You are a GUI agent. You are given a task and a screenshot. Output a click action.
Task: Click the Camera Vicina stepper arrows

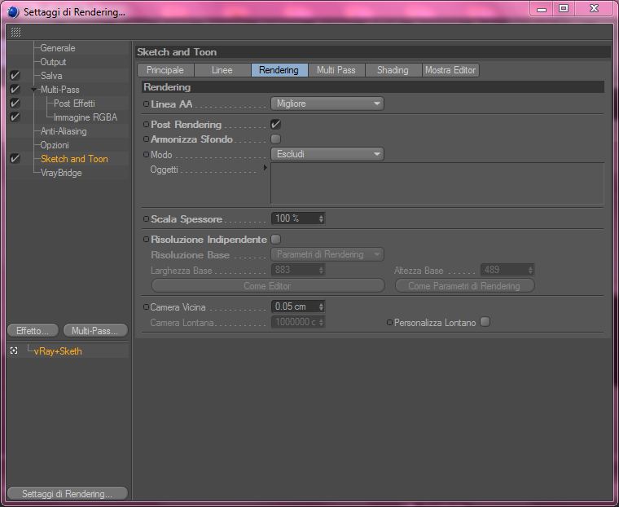click(321, 306)
